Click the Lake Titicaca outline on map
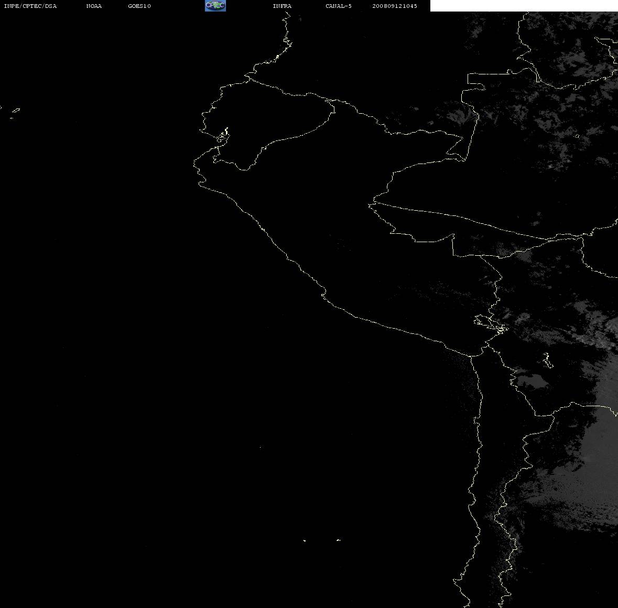Viewport: 618px width, 608px height. (491, 324)
